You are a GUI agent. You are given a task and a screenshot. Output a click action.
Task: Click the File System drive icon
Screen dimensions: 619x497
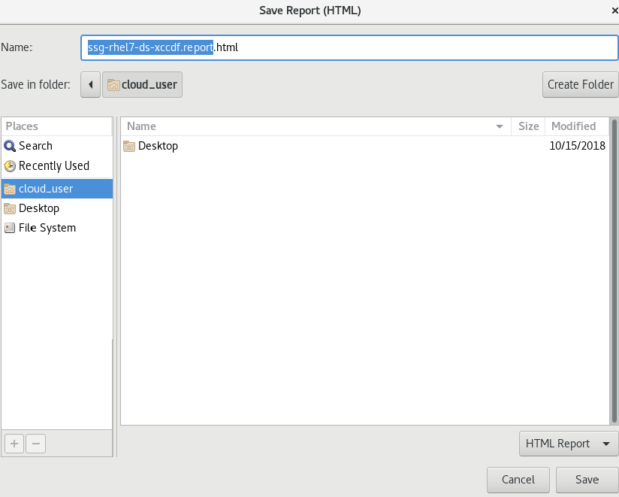tap(10, 228)
